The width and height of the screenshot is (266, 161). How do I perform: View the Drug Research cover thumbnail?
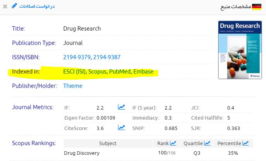tap(240, 50)
